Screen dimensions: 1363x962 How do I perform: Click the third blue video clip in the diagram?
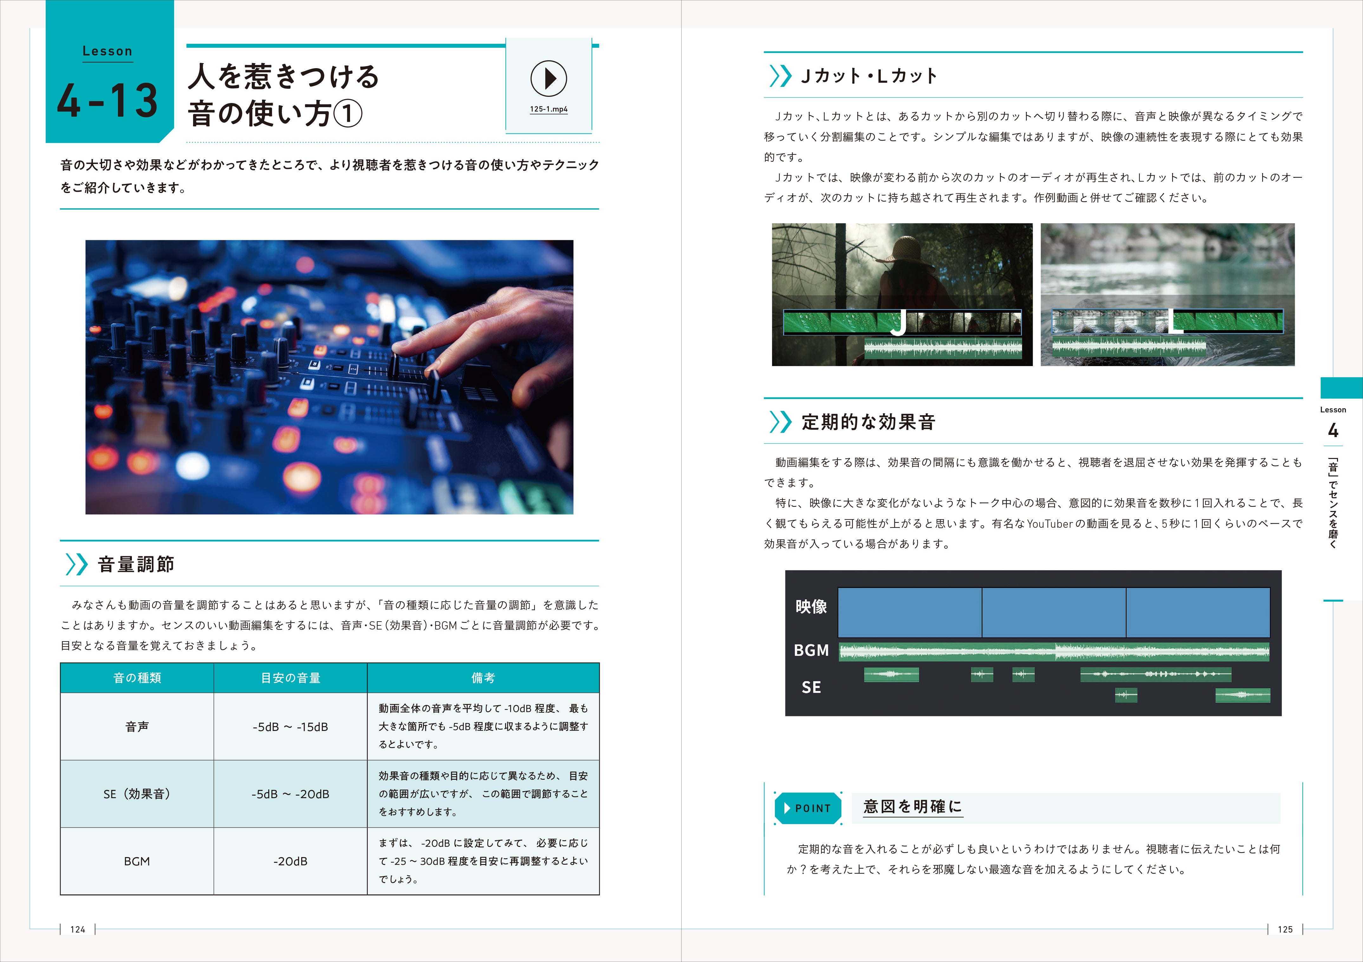tap(1198, 612)
